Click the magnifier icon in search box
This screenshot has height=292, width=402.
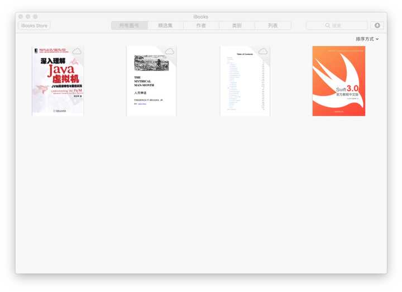click(327, 25)
